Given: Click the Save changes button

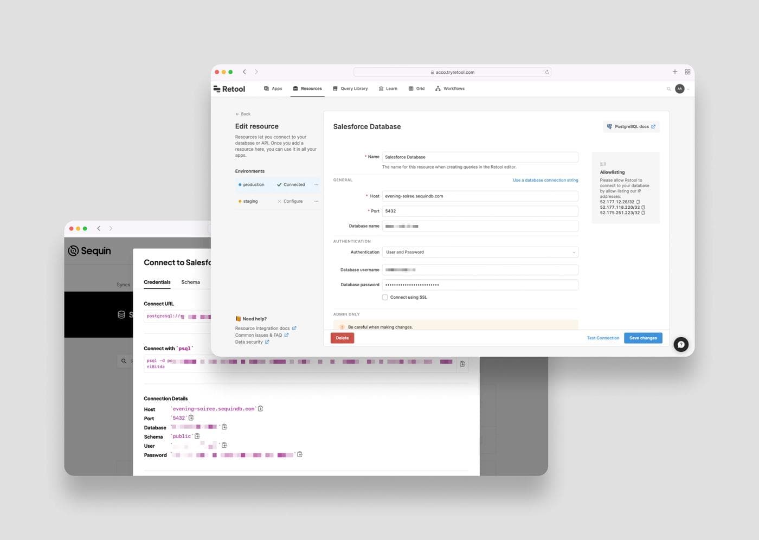Looking at the screenshot, I should (x=643, y=338).
